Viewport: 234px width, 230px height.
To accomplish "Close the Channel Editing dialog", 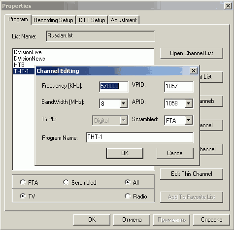I will pyautogui.click(x=194, y=71).
